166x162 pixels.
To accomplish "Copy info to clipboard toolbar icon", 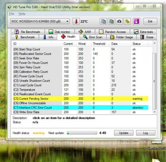I will click(x=103, y=21).
